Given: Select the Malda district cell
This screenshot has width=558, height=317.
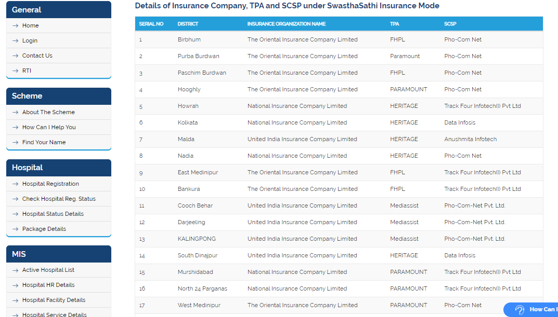Looking at the screenshot, I should [186, 139].
